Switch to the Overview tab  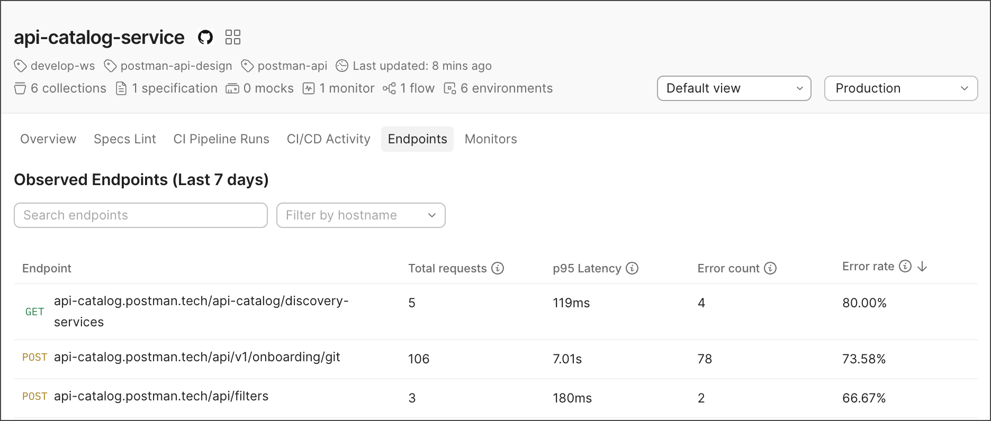tap(48, 139)
